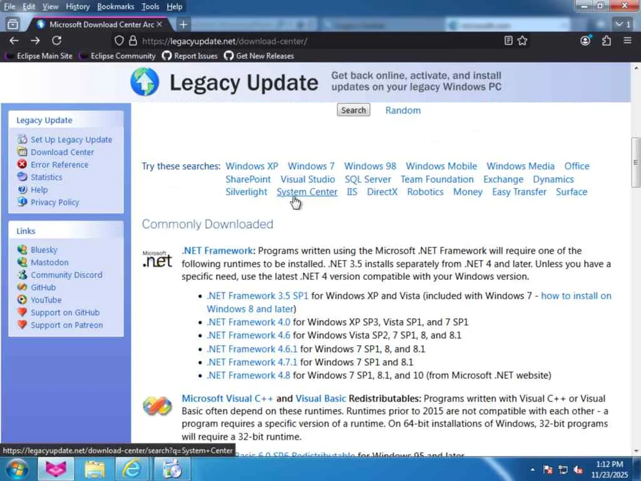641x481 pixels.
Task: Click the pink fox browser taskbar icon
Action: 56,468
